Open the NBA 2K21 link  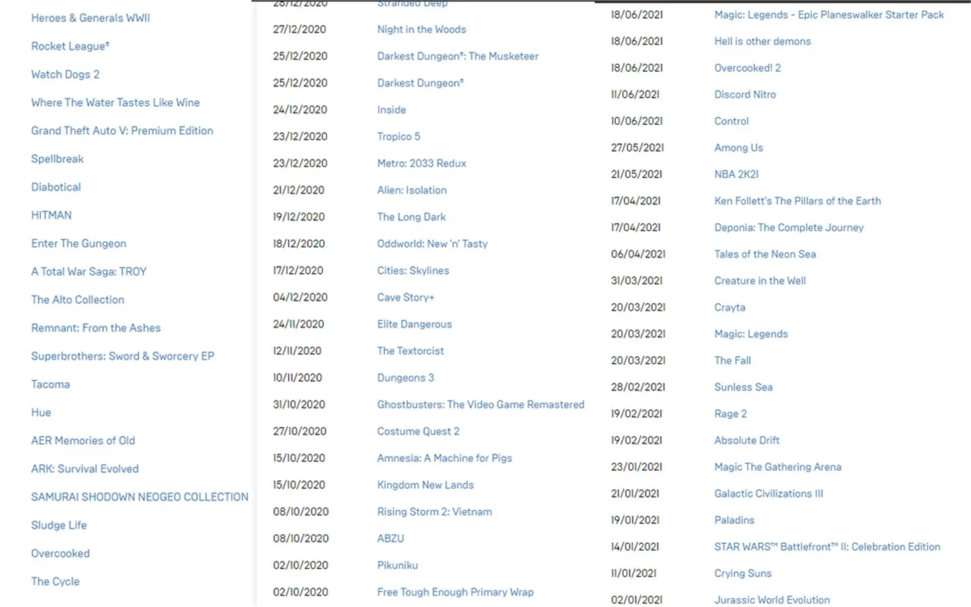(737, 174)
